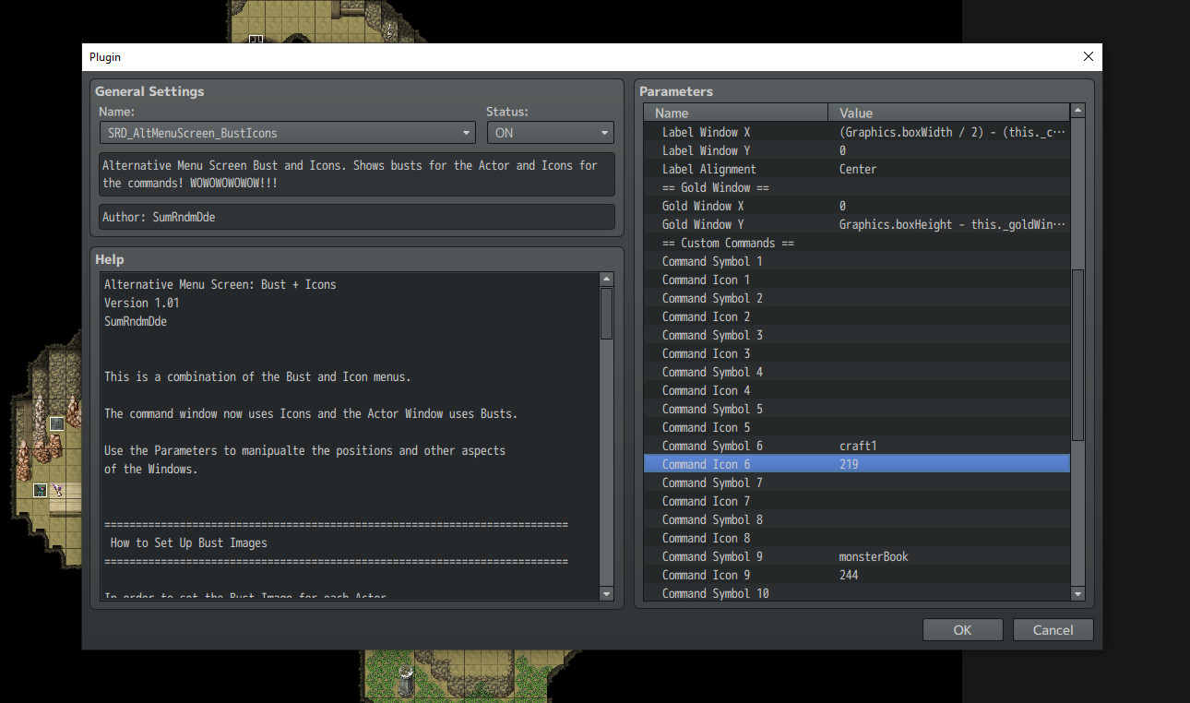Select the Command Symbol 9 monsterBook row
Screen dimensions: 1190x703
point(857,556)
